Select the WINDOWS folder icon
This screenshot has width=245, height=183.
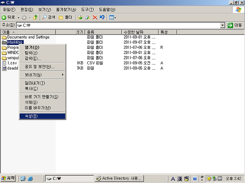pos(4,53)
